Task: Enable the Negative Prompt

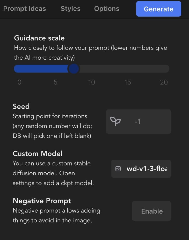Action: (151, 211)
